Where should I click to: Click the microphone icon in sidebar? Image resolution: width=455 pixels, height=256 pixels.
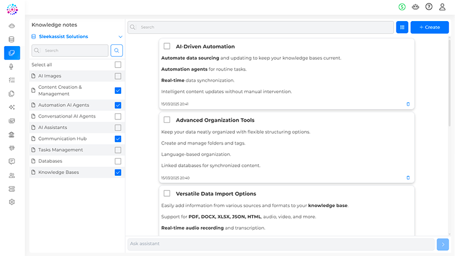point(11,67)
